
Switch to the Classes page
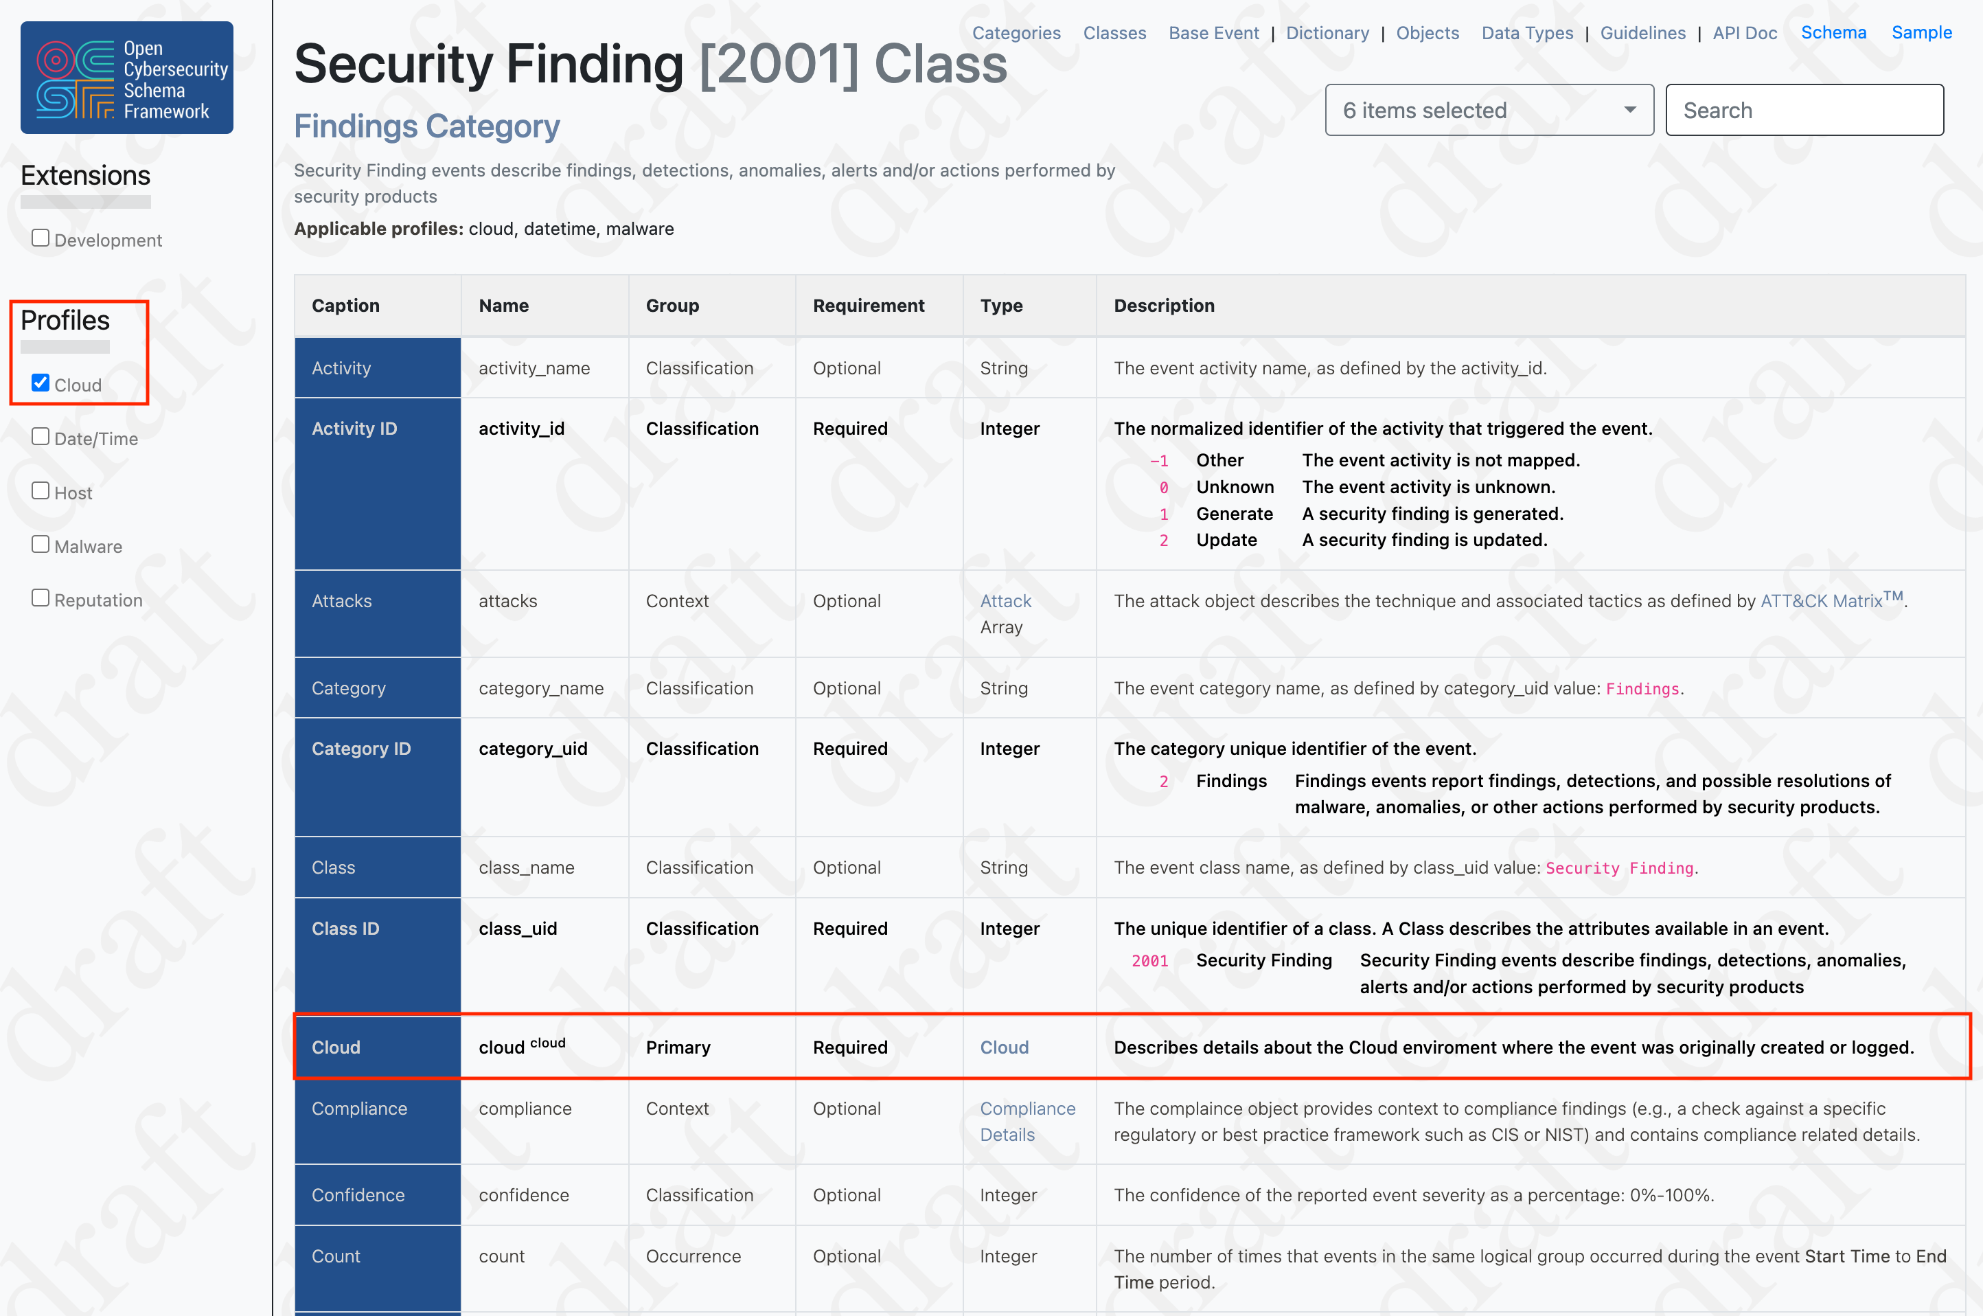pyautogui.click(x=1115, y=33)
